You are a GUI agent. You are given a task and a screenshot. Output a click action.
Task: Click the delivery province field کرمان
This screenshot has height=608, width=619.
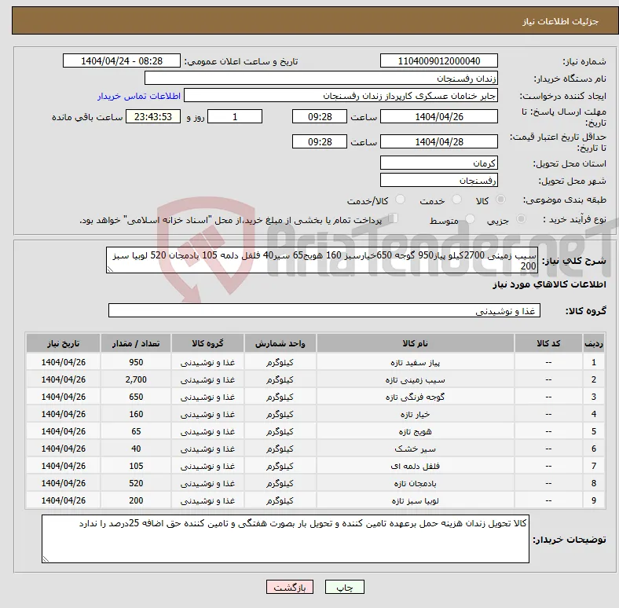click(439, 163)
